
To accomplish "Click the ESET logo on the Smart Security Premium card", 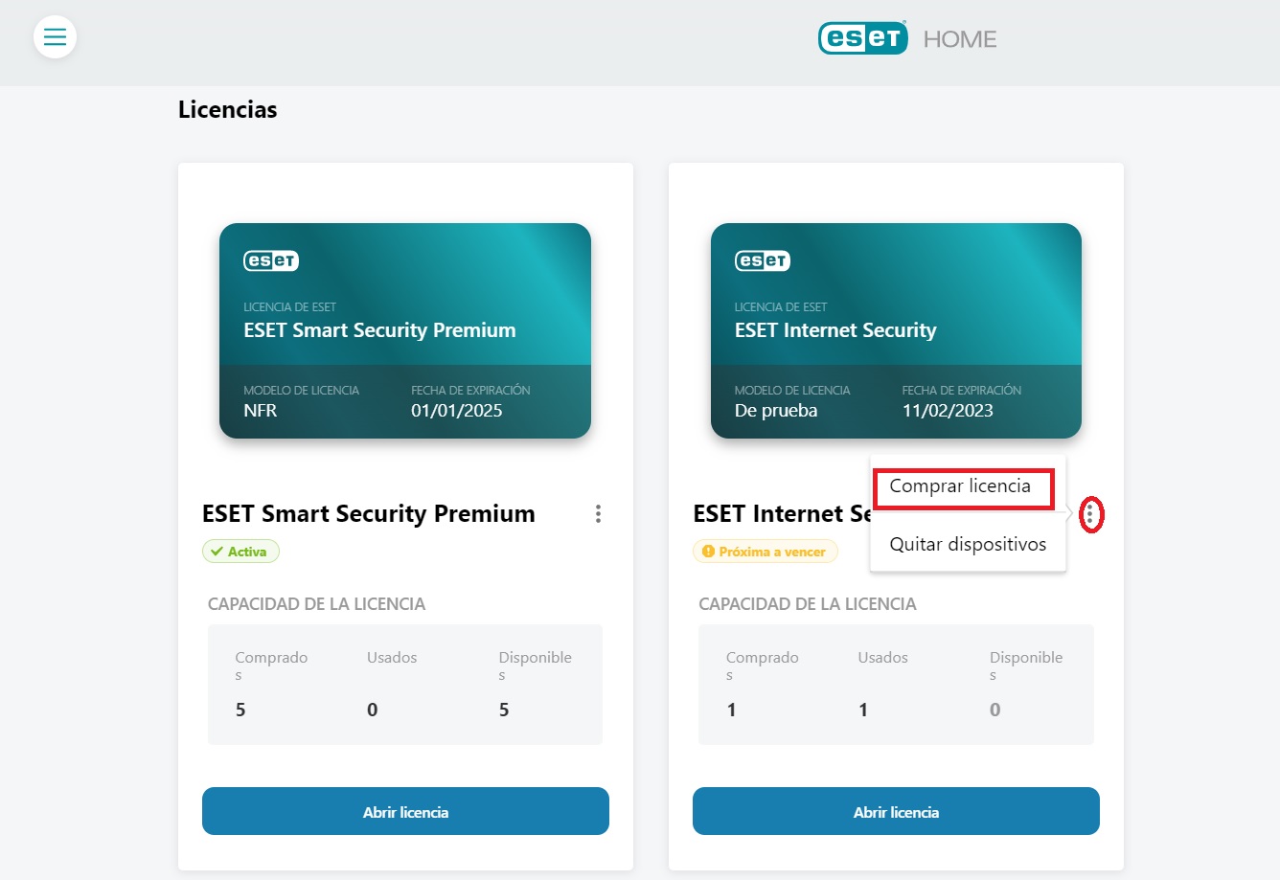I will [x=271, y=260].
